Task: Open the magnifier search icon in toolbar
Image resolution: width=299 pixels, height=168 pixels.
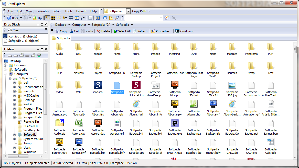Action: point(117,18)
